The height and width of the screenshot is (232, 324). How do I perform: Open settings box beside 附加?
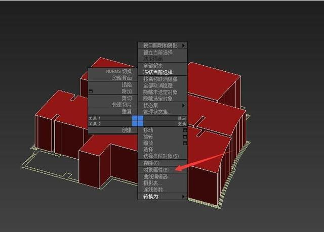point(91,91)
